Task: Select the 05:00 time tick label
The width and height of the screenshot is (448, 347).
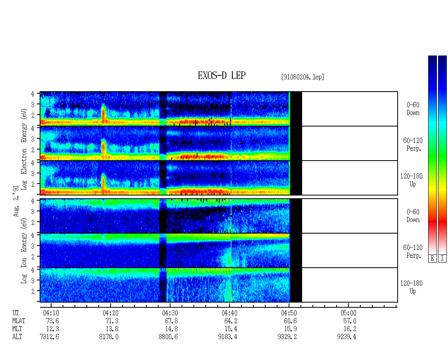Action: tap(348, 313)
